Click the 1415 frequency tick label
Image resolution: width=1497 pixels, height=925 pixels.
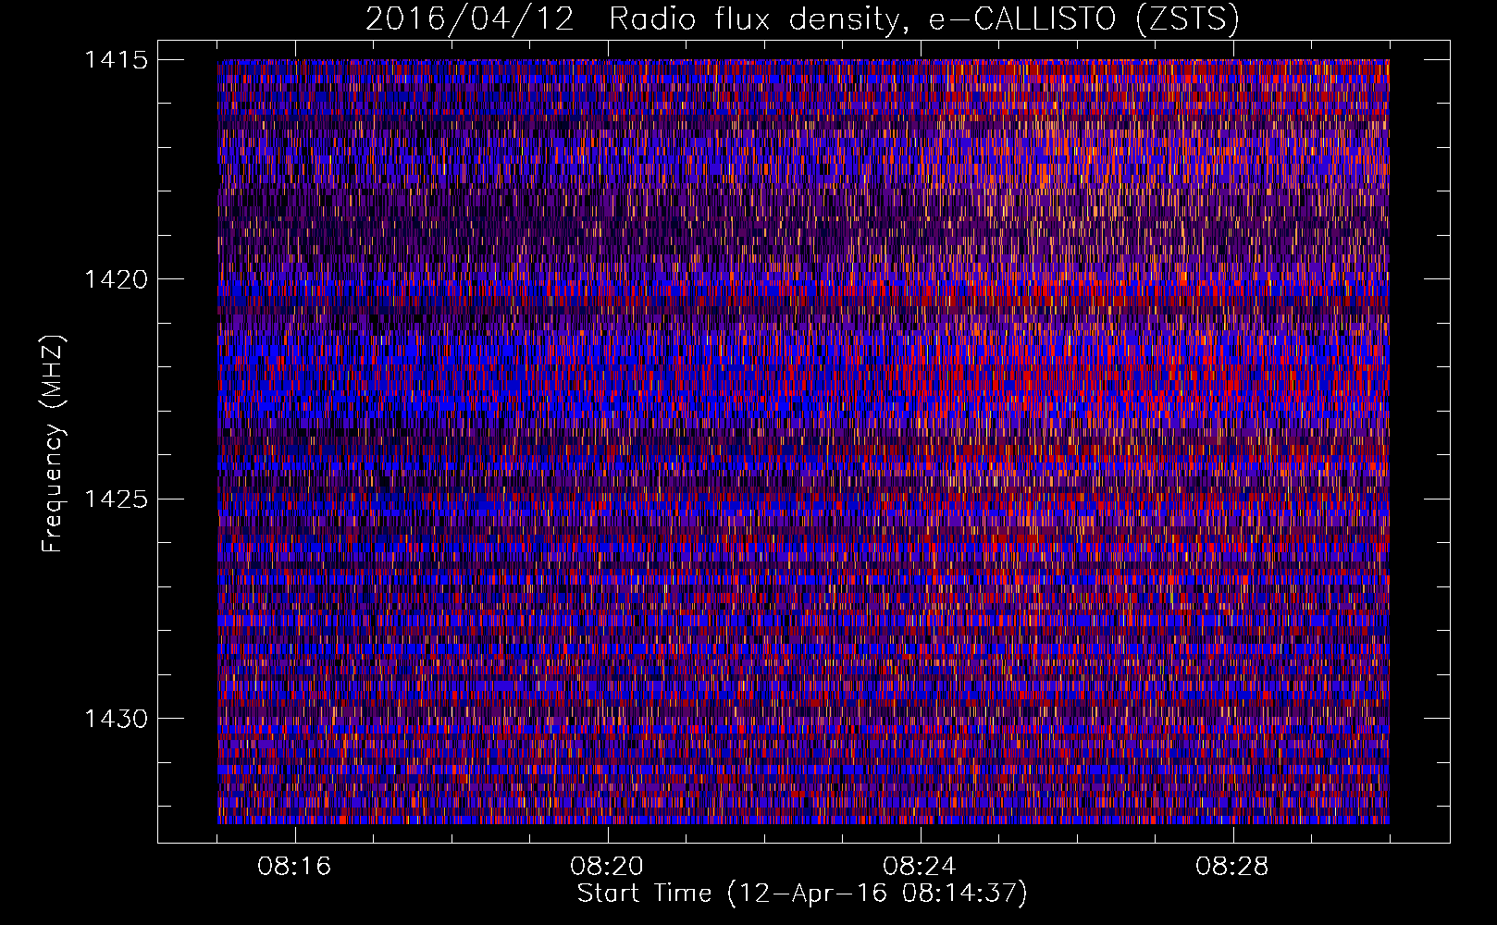pos(115,60)
